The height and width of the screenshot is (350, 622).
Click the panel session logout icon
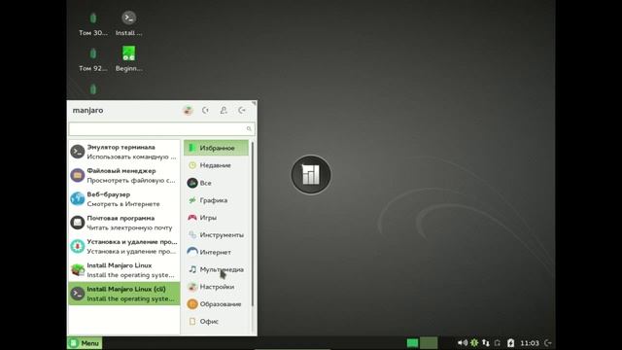click(548, 343)
